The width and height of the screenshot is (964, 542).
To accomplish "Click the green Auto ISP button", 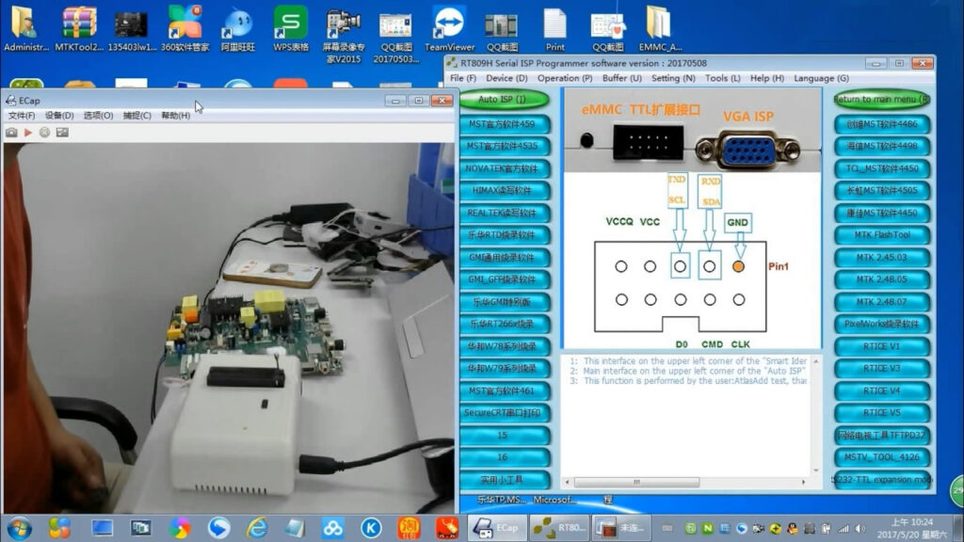I will (504, 99).
